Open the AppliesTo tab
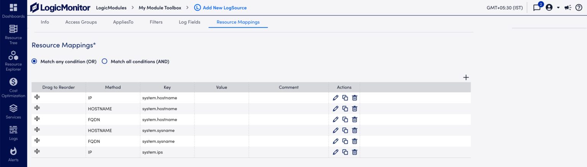Viewport: 587px width, 167px height. click(123, 22)
